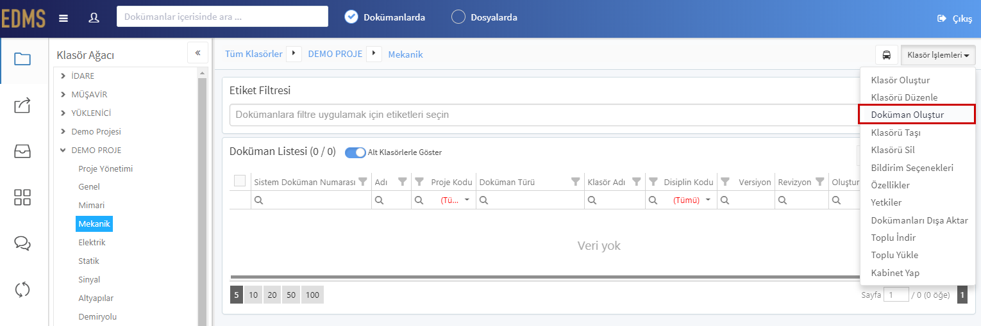Go to DEMO PROJE breadcrumb link
Screen dimensions: 981x326
coord(335,54)
